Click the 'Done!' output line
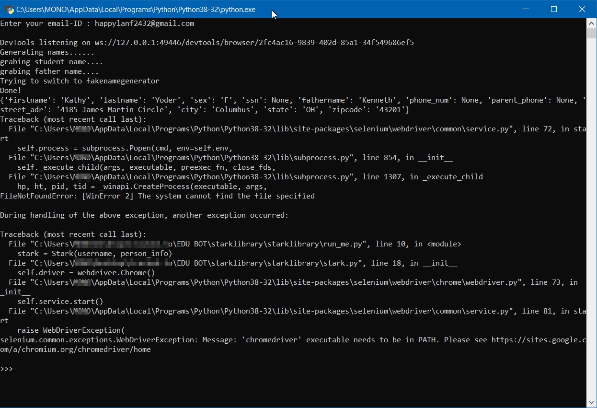 point(11,91)
